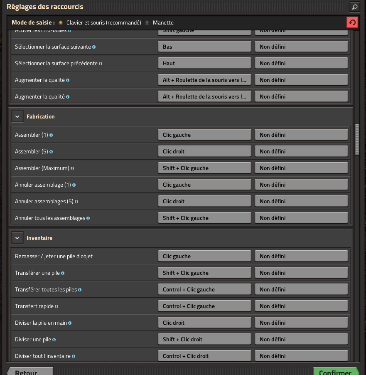Image resolution: width=366 pixels, height=375 pixels.
Task: Change the Bas keybinding for surface suivante
Action: (x=204, y=47)
